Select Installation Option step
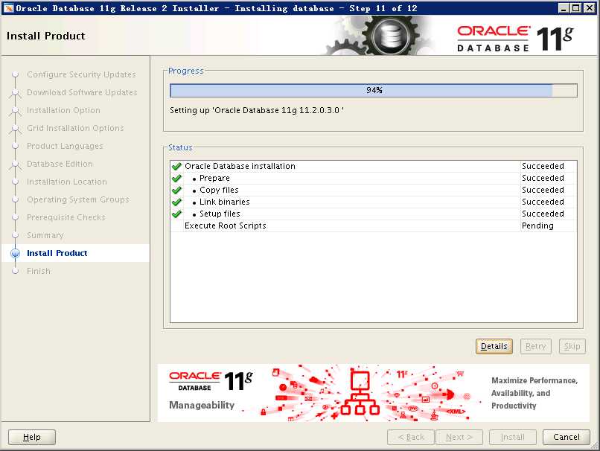This screenshot has width=600, height=451. pos(63,110)
